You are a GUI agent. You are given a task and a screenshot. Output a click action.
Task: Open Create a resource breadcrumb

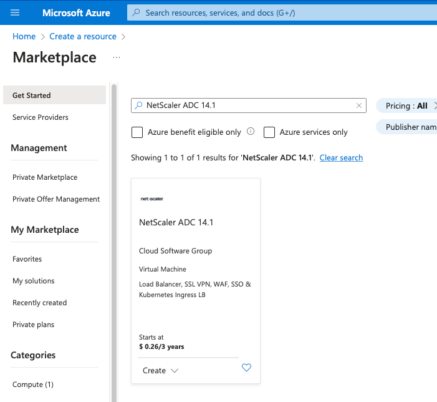coord(83,37)
